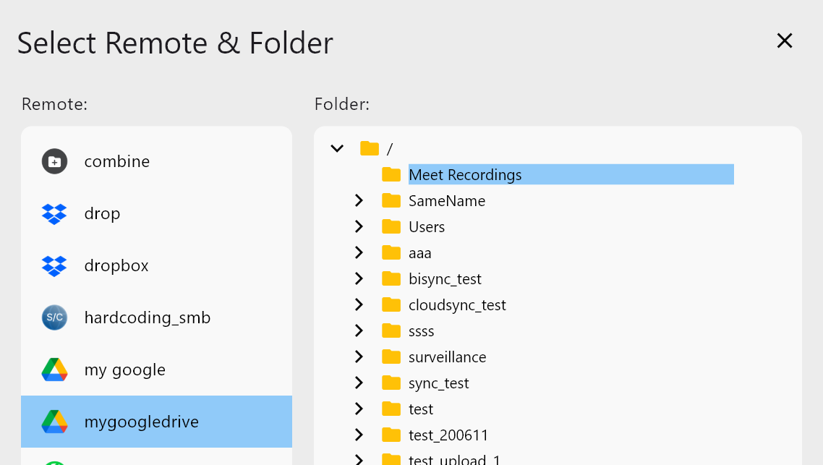823x465 pixels.
Task: Expand the SameName folder
Action: pos(359,200)
